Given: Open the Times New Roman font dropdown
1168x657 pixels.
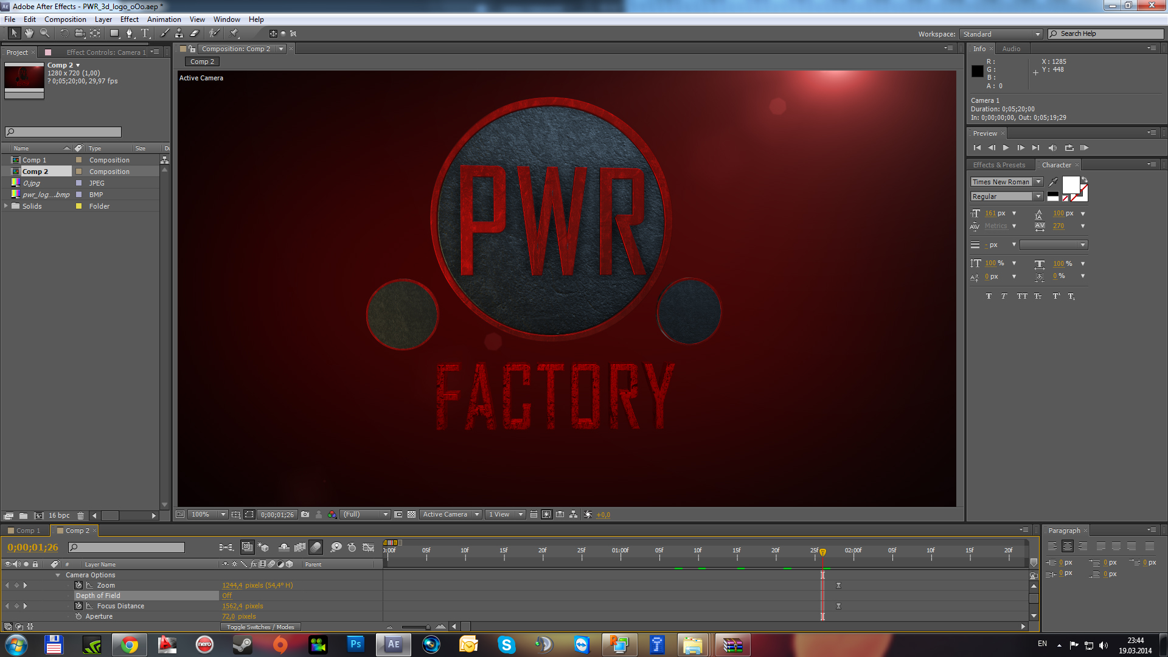Looking at the screenshot, I should 1039,182.
